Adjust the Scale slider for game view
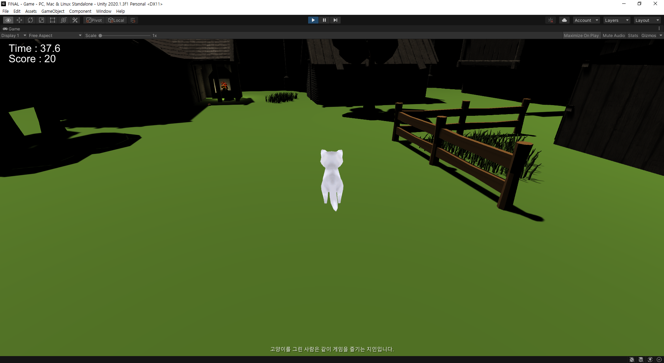Screen dimensions: 664x363 click(x=100, y=35)
